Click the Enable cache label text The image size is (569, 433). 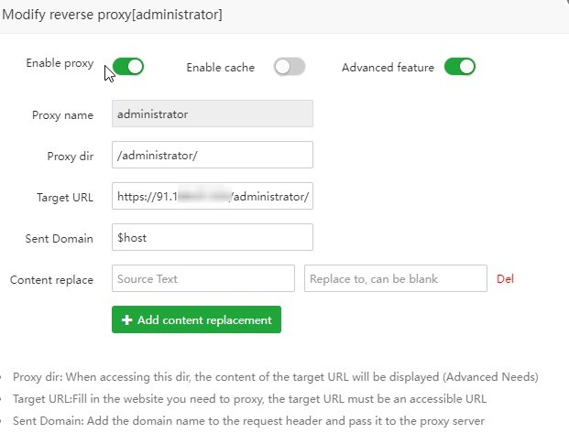pyautogui.click(x=220, y=67)
